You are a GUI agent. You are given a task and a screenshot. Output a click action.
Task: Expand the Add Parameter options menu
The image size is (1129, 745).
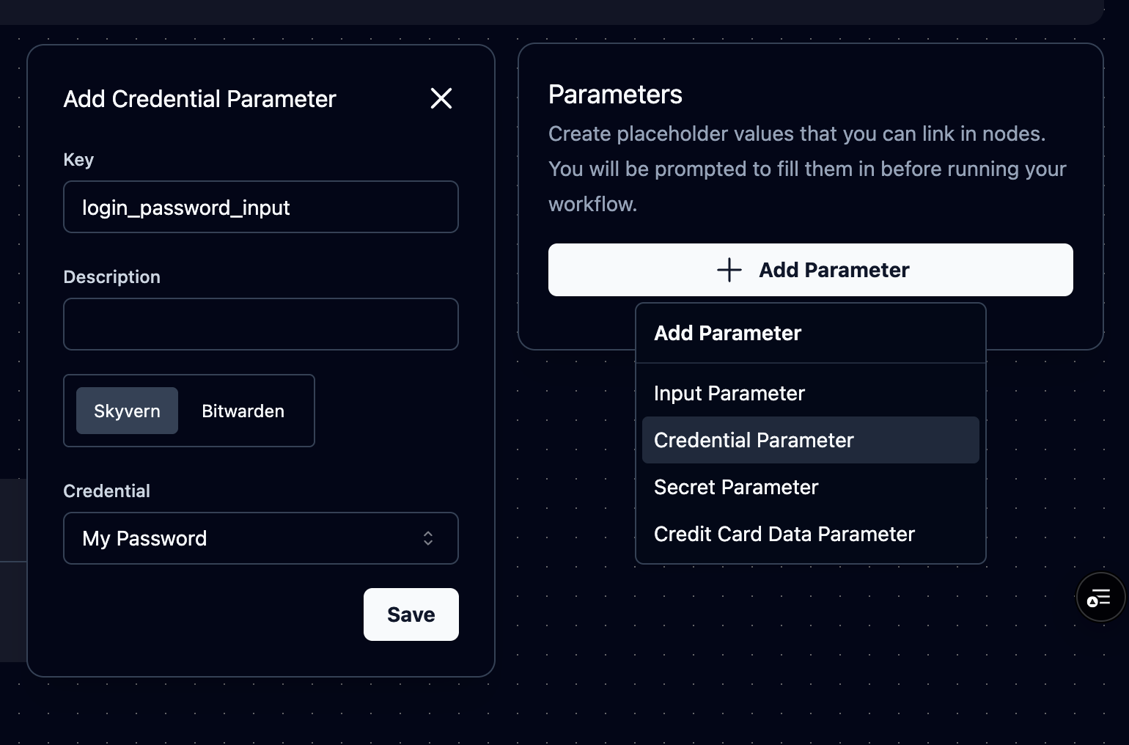810,270
